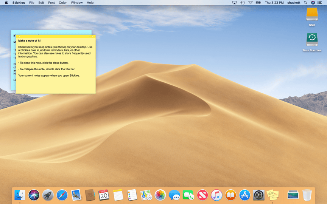Click the Siri icon in menu bar
The height and width of the screenshot is (204, 327).
[313, 3]
